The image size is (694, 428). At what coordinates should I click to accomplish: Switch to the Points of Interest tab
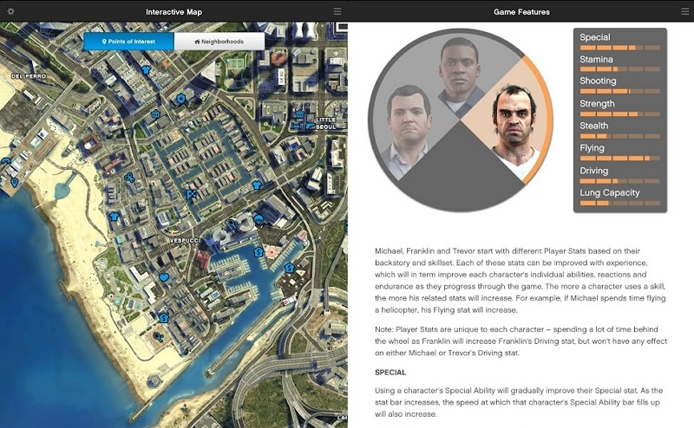pyautogui.click(x=128, y=41)
